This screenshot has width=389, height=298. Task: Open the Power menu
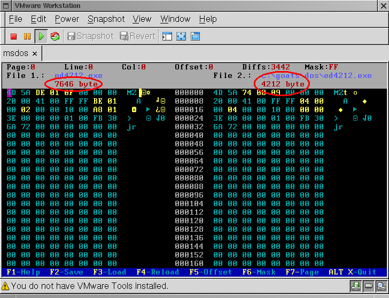(x=67, y=19)
